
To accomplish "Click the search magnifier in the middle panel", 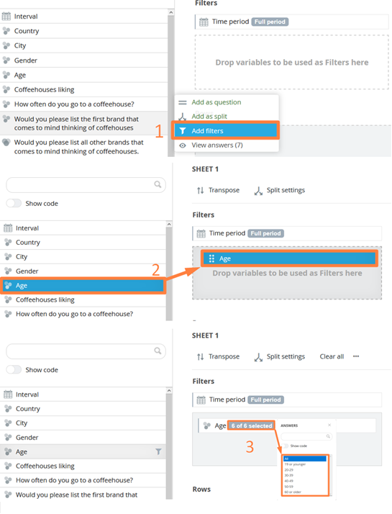I will tap(158, 184).
